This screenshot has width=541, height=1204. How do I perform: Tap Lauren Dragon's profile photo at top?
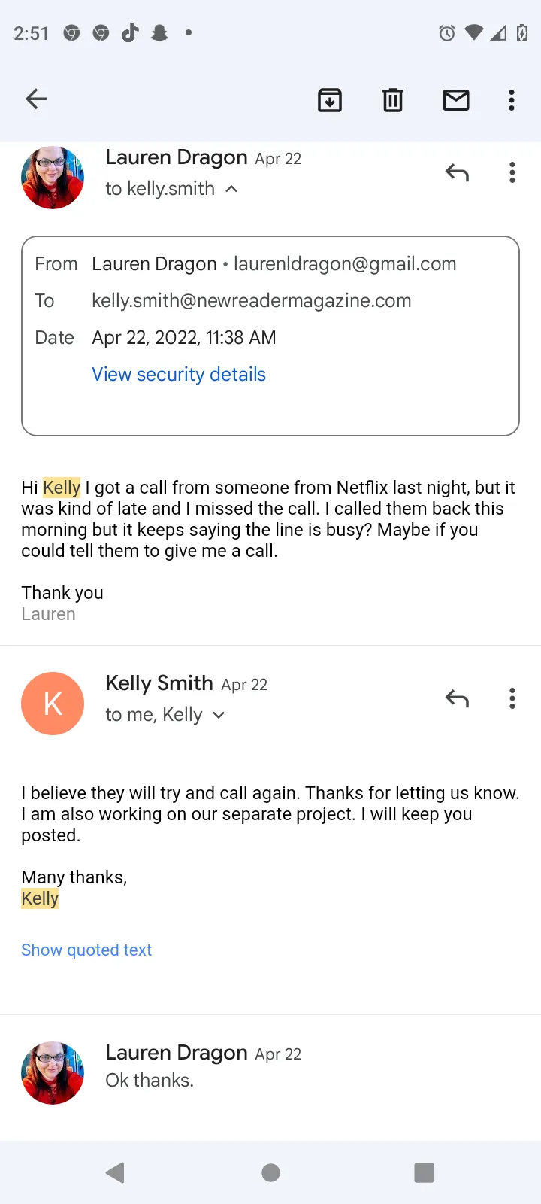point(53,178)
